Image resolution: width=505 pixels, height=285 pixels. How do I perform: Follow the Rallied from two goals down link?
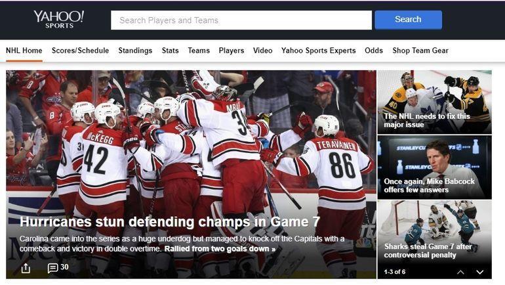click(x=220, y=249)
